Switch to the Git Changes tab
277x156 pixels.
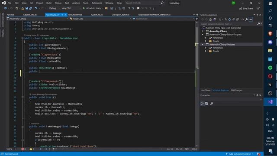click(236, 90)
